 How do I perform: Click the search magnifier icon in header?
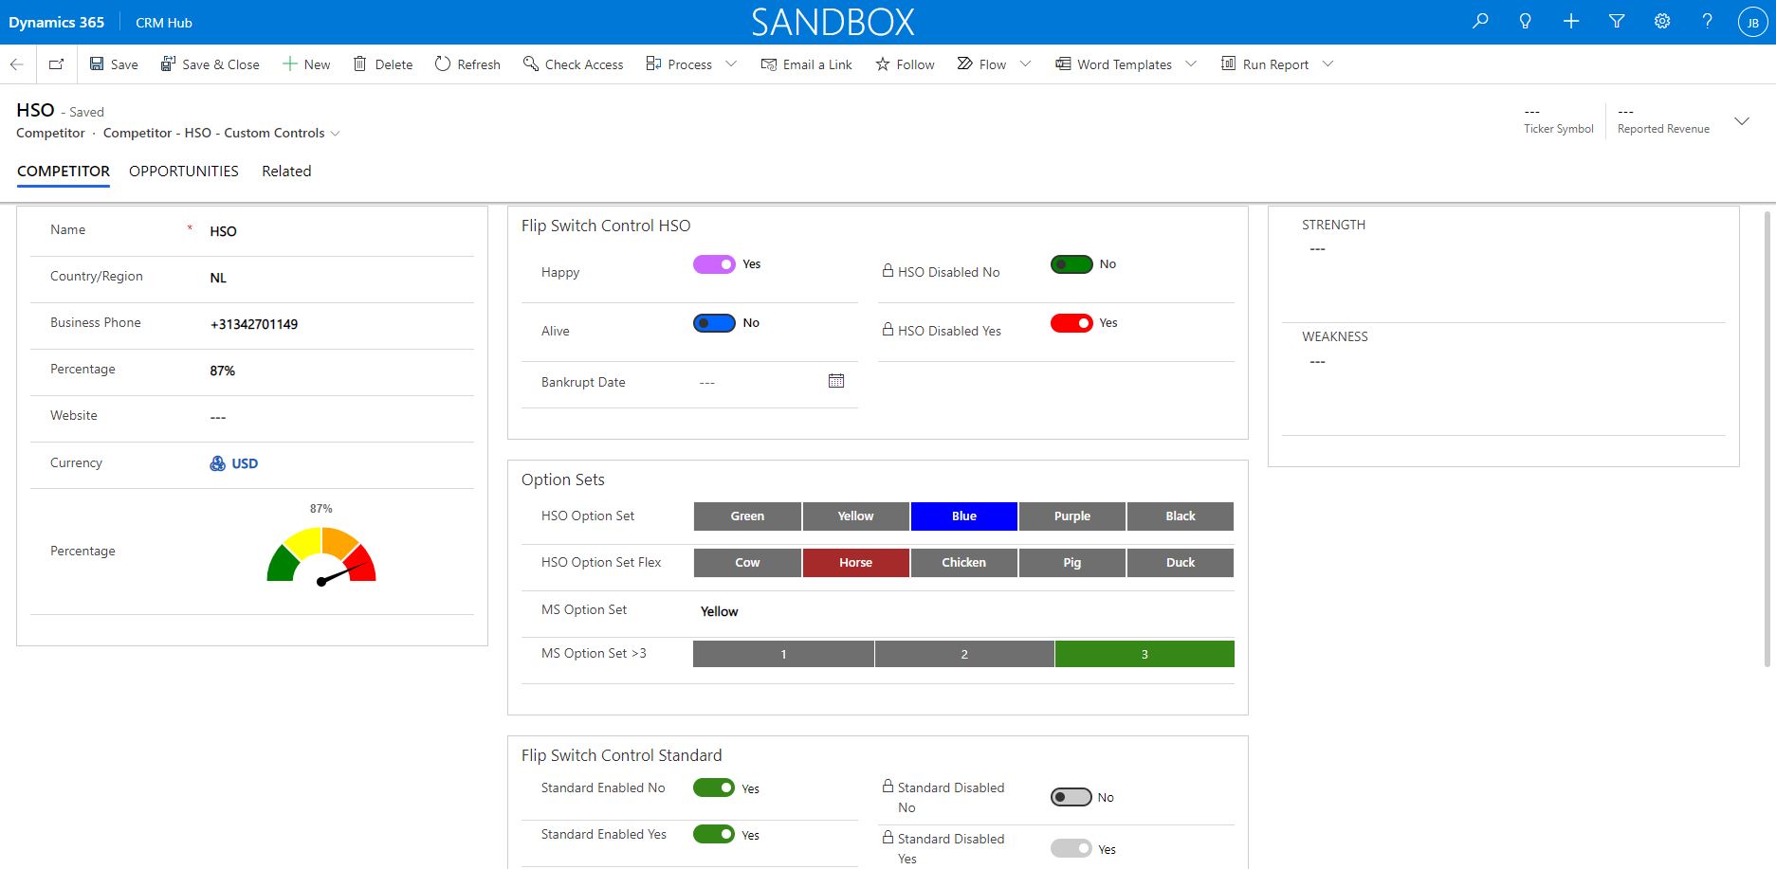pos(1480,21)
